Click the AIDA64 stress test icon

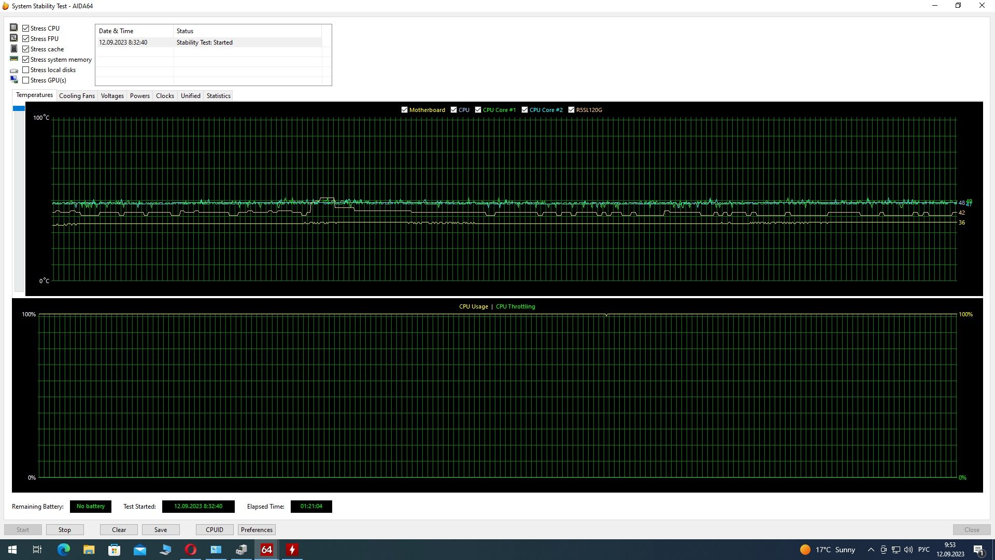[x=292, y=549]
